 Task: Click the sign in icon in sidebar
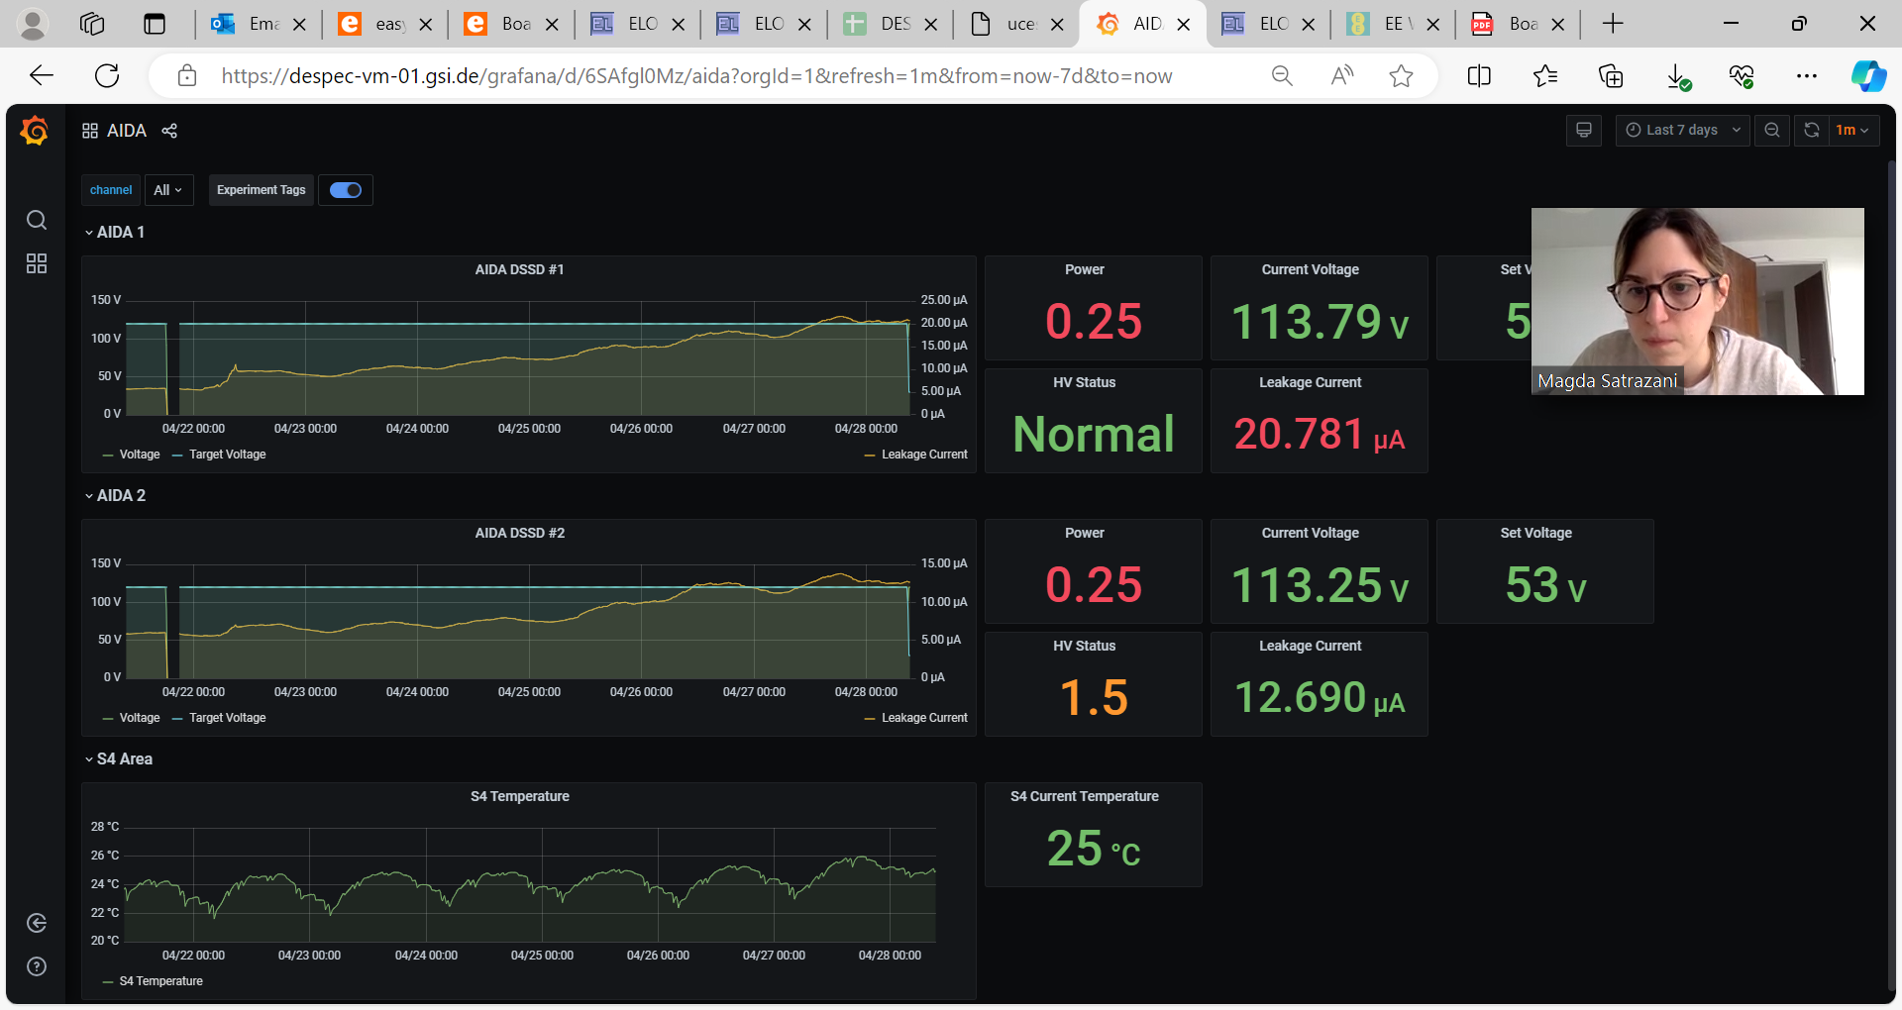point(37,923)
